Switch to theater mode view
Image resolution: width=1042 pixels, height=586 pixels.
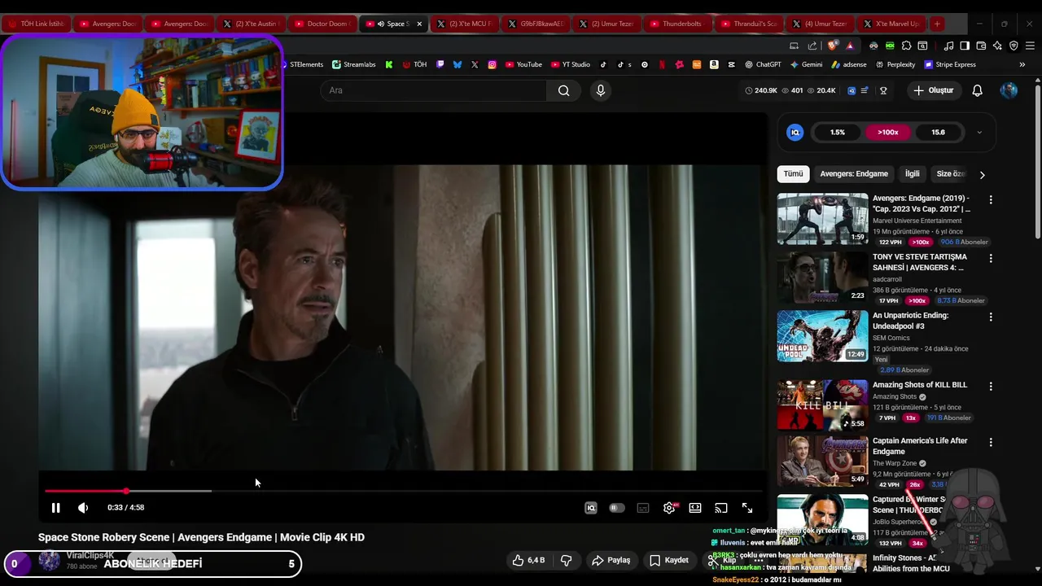coord(695,508)
